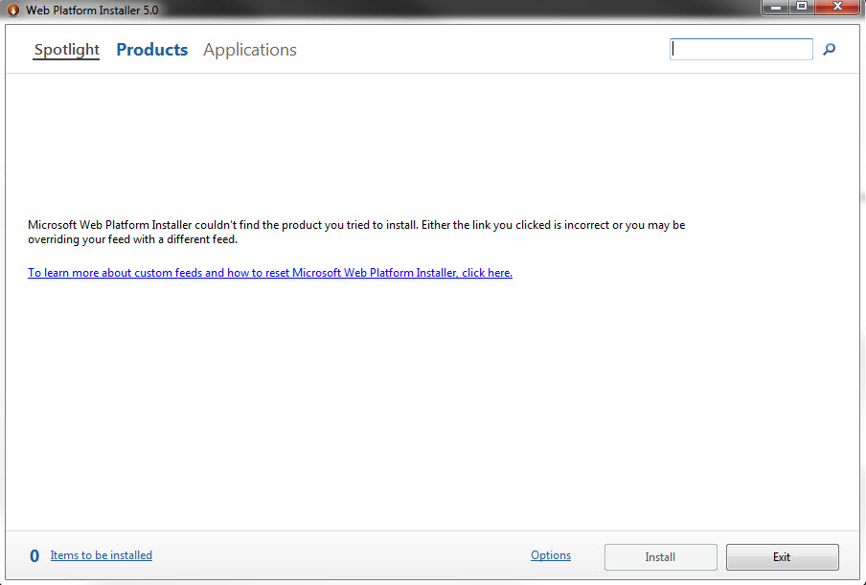Click blank footer area left of Options
866x585 pixels.
pos(342,555)
